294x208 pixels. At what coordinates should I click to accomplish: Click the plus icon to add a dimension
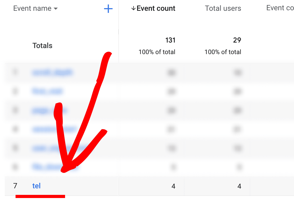[x=108, y=8]
